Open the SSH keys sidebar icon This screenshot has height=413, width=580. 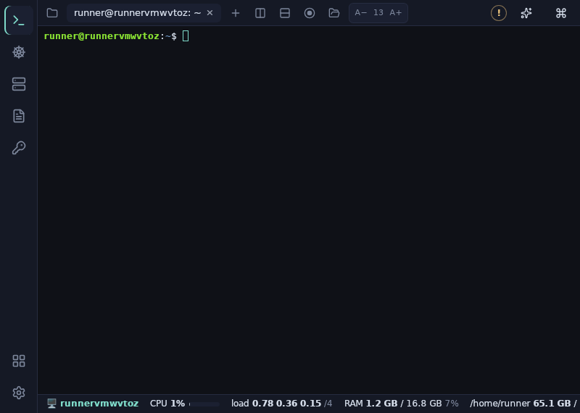pos(19,148)
